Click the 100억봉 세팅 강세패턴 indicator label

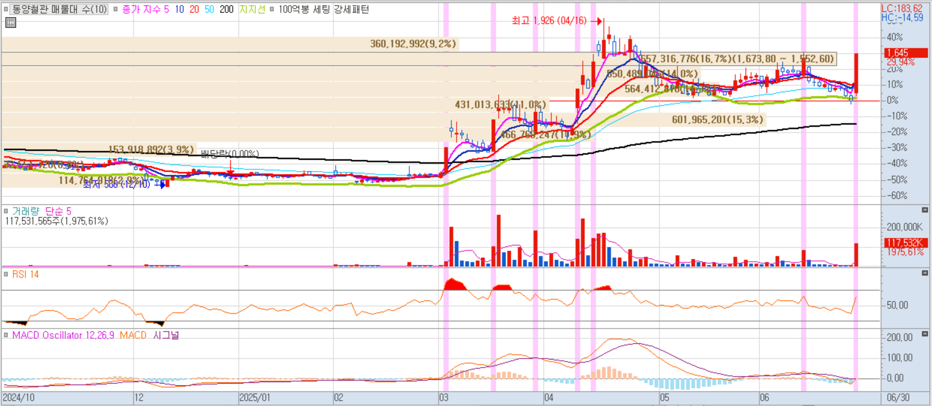[324, 9]
